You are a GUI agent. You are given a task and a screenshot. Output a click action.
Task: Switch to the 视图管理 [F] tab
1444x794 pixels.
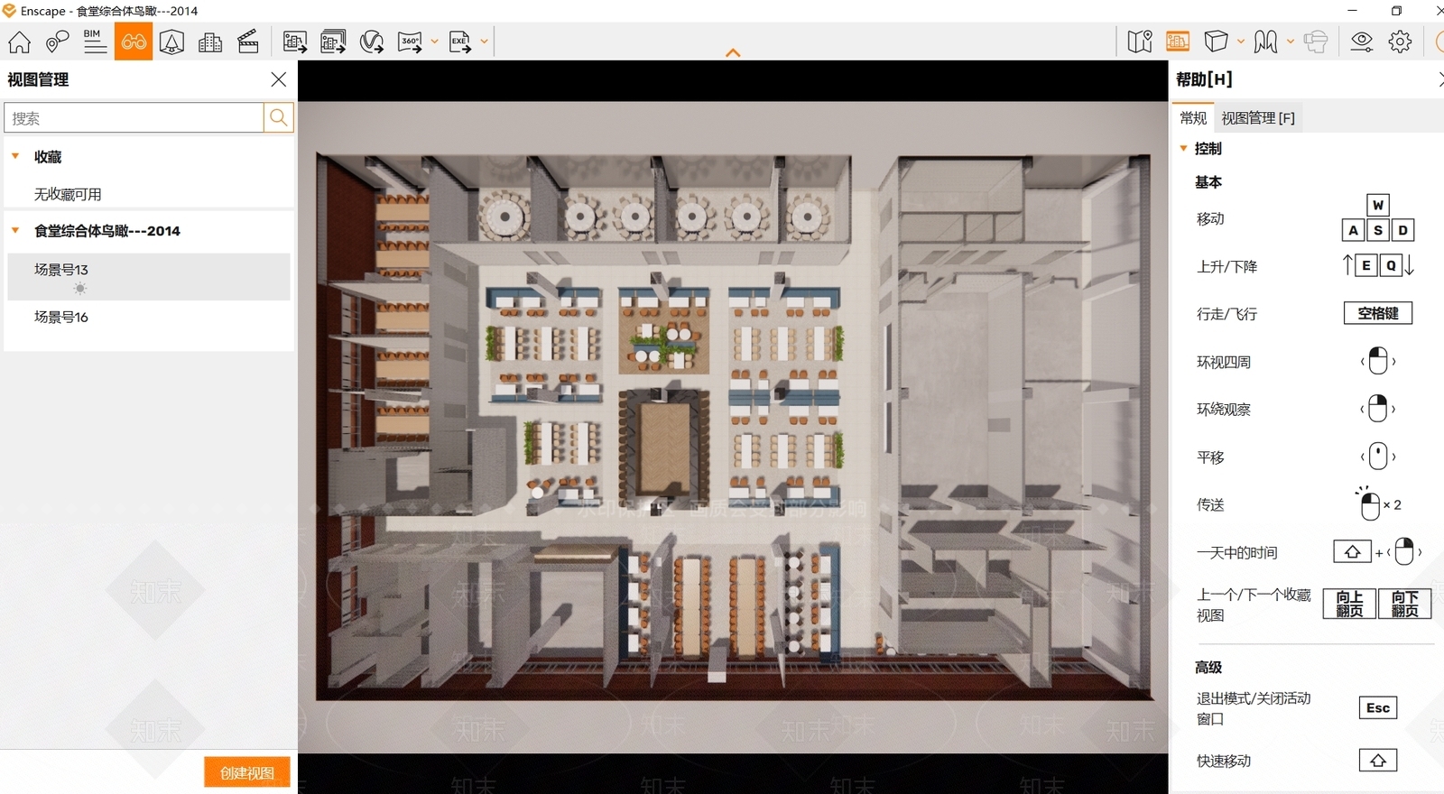coord(1258,118)
